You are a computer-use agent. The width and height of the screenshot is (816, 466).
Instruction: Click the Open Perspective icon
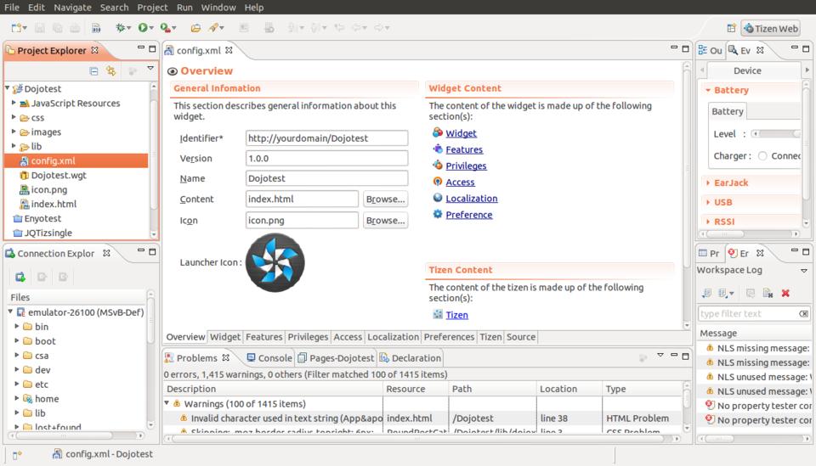tap(731, 29)
